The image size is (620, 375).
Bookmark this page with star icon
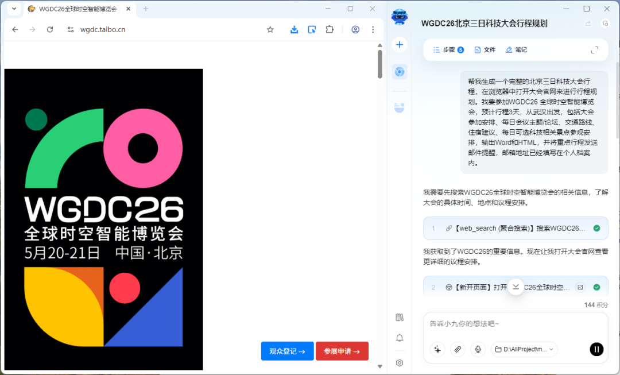click(270, 30)
